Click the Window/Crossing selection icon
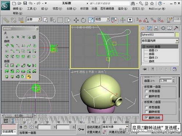The width and height of the screenshot is (182, 136). pyautogui.click(x=67, y=20)
